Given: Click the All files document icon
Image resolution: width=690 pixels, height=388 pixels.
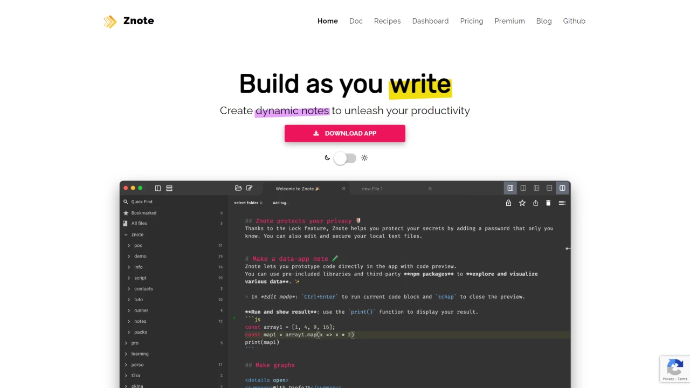Looking at the screenshot, I should (126, 223).
